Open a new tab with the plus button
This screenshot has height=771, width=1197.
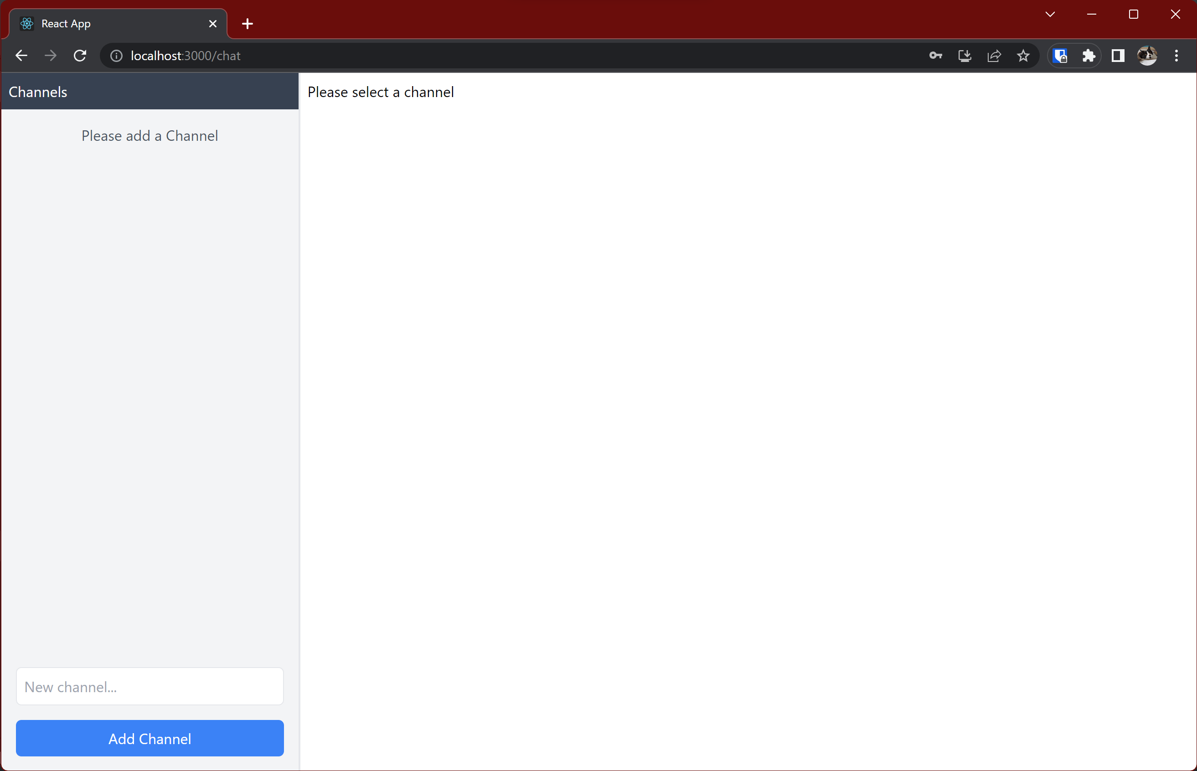pyautogui.click(x=247, y=24)
